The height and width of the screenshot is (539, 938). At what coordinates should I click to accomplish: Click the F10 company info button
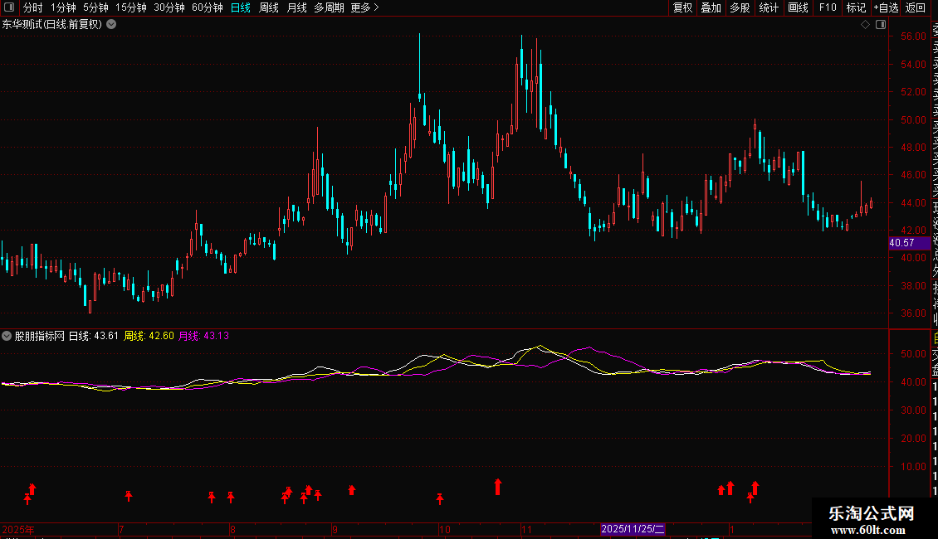pos(828,7)
